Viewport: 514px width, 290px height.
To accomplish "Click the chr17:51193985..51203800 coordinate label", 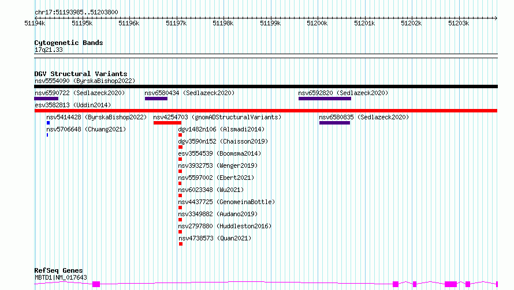I will (76, 13).
